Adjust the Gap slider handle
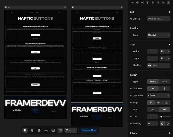The width and height of the screenshot is (173, 137). point(161,116)
